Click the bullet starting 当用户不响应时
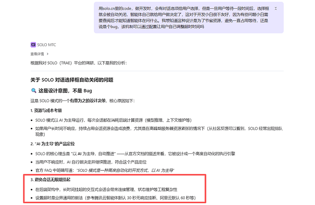The image size is (315, 205). pos(91,162)
